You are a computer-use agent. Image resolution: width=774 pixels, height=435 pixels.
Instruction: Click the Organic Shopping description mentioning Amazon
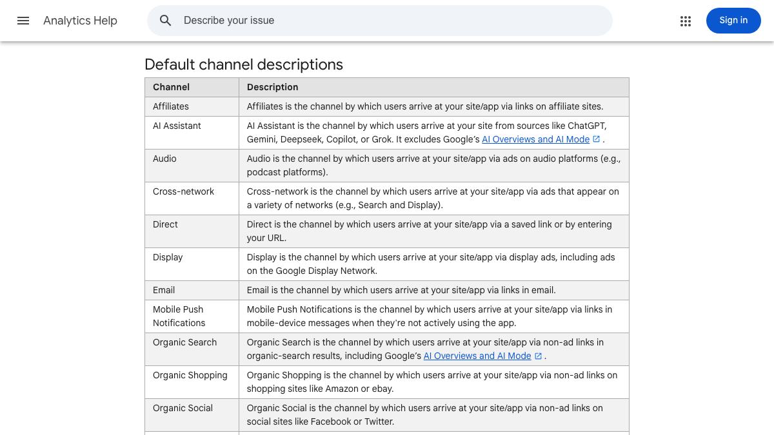tap(432, 382)
